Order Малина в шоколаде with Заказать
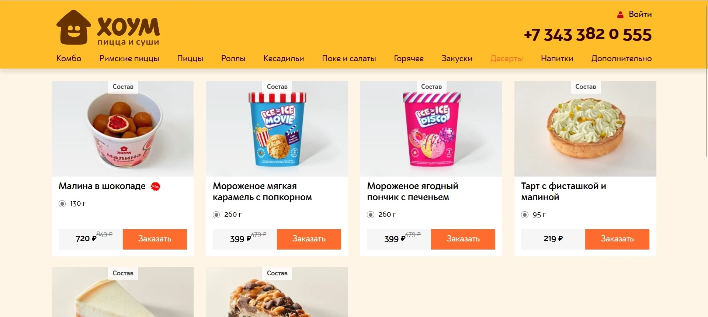 155,239
